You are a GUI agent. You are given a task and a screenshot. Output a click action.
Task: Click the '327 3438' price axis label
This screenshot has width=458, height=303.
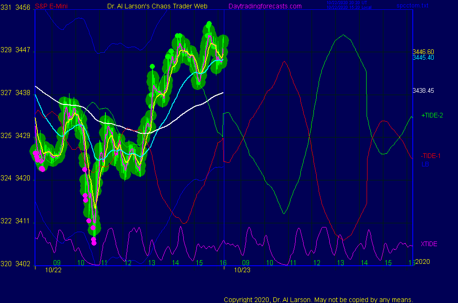[x=15, y=93]
